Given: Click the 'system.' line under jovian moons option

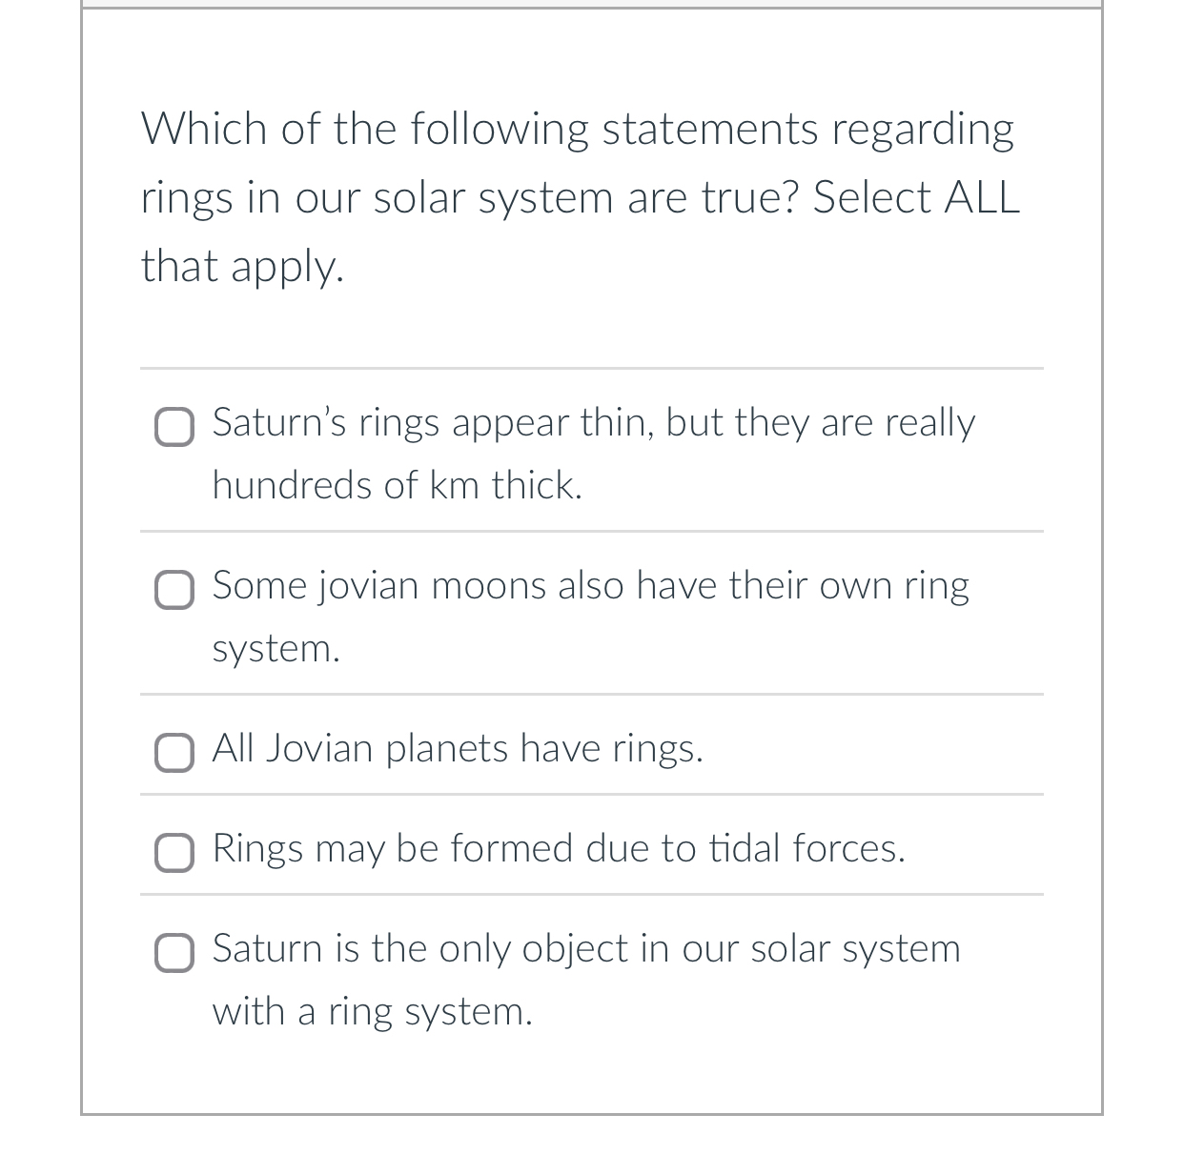Looking at the screenshot, I should 276,649.
